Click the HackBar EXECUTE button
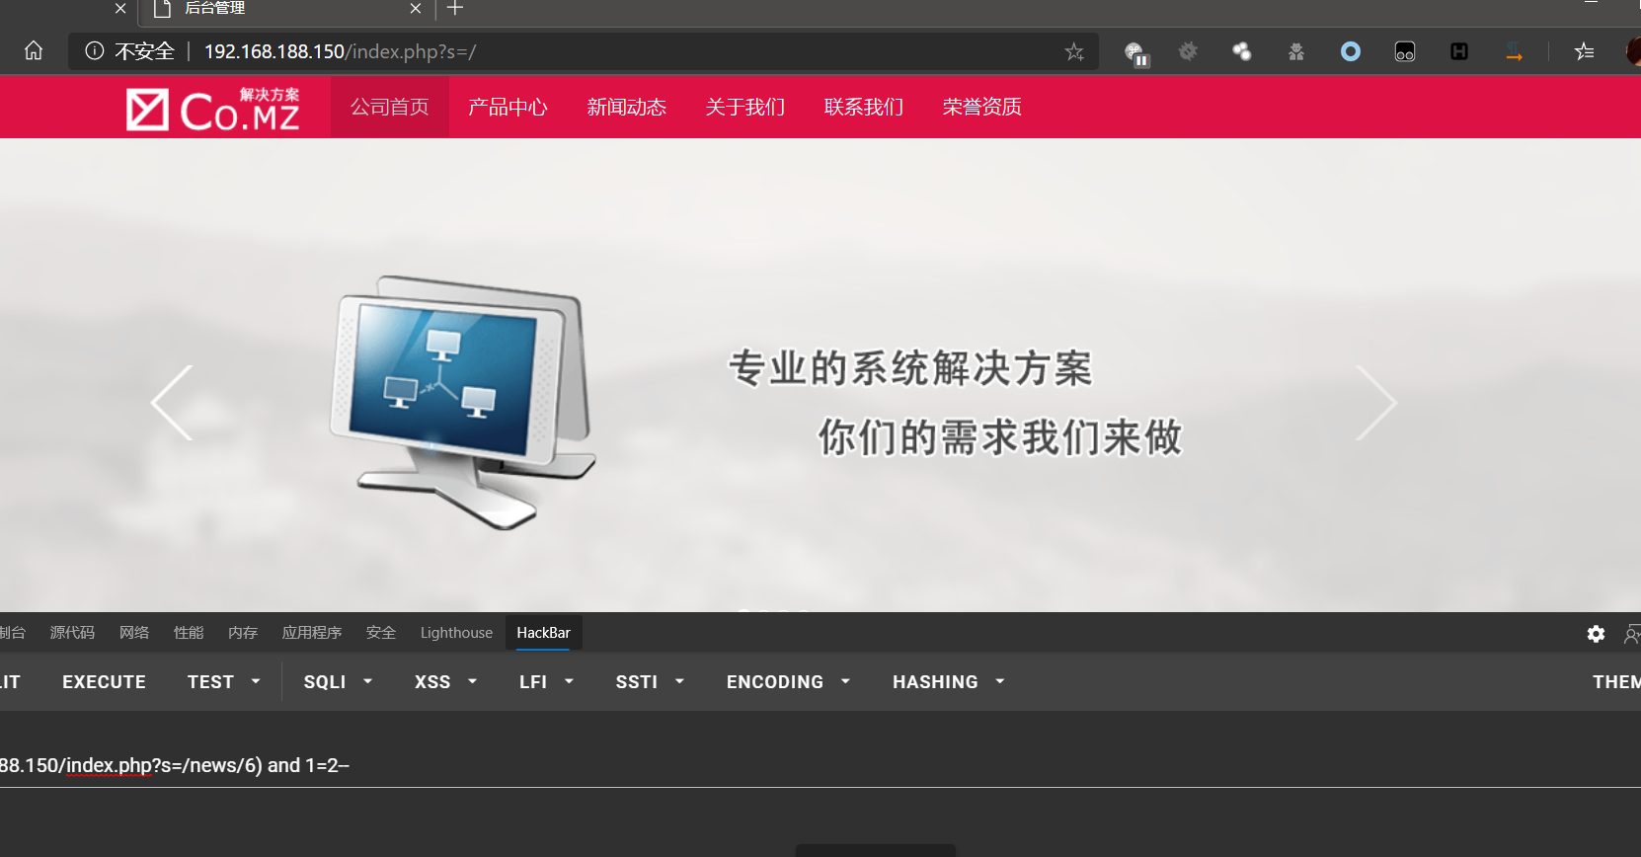This screenshot has width=1641, height=857. coord(104,682)
